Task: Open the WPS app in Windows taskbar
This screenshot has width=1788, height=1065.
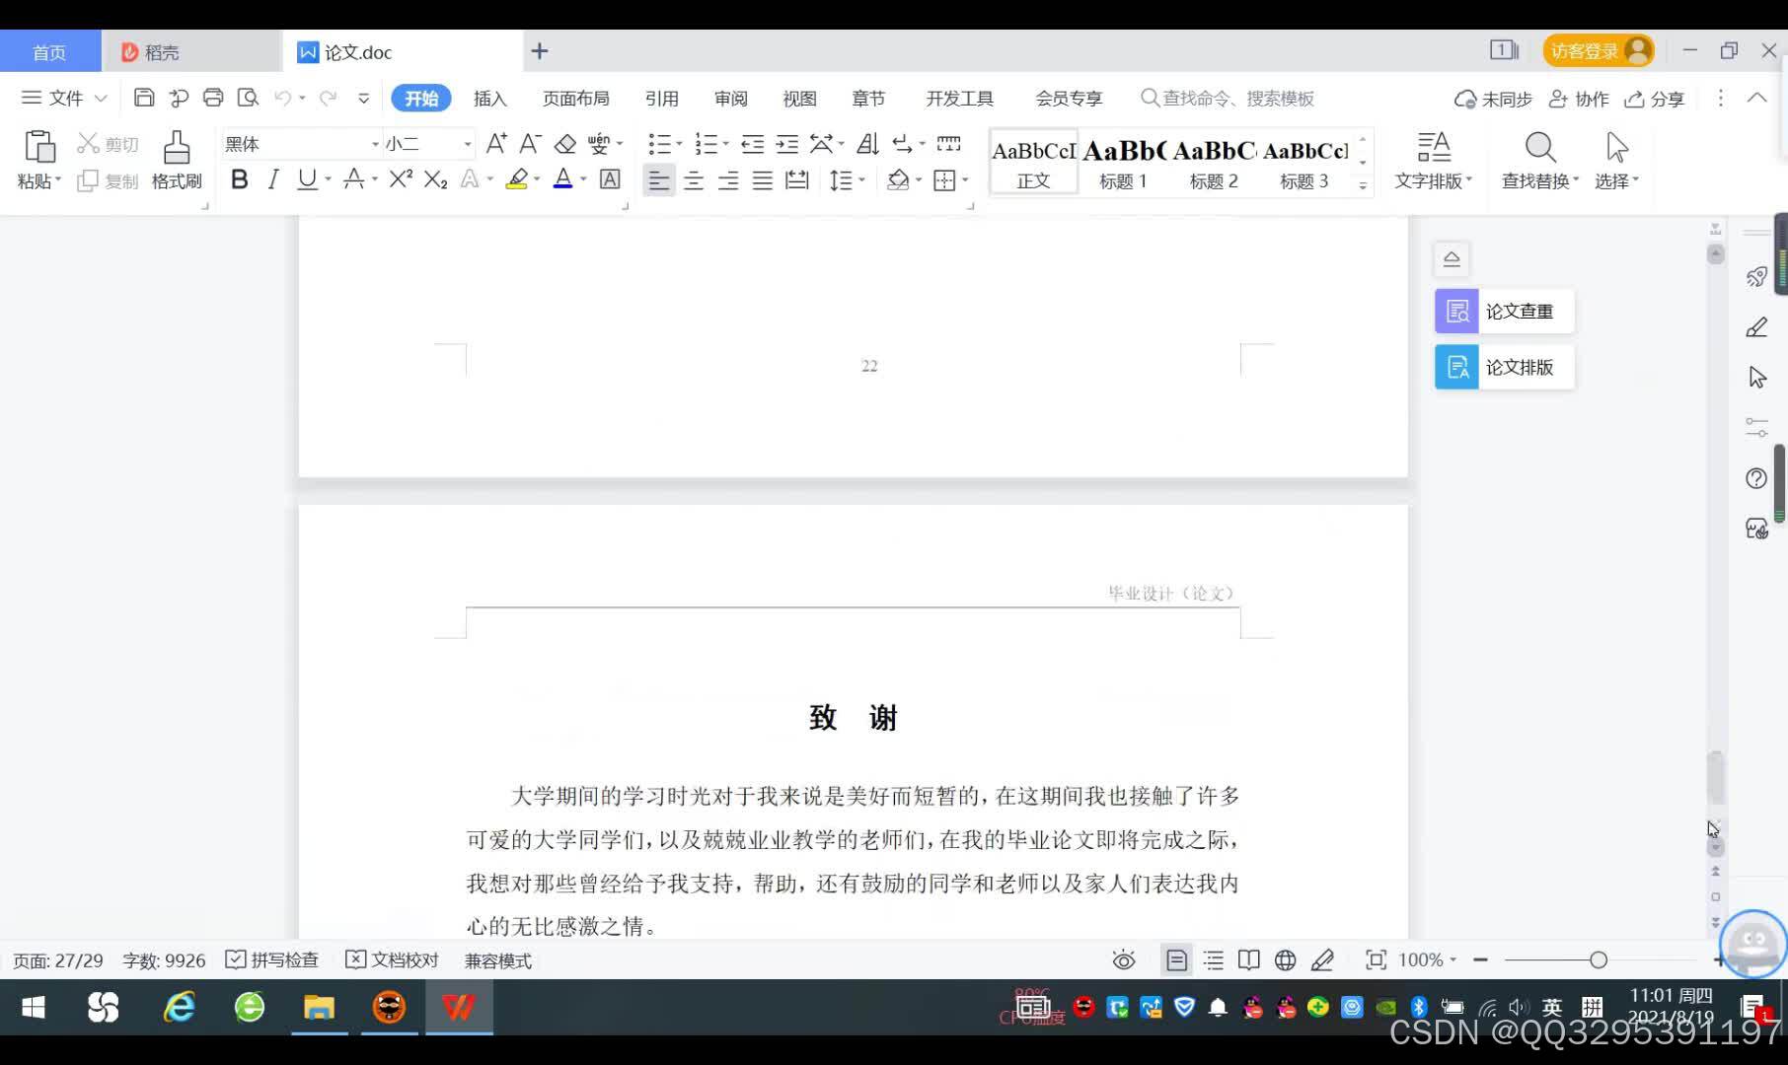Action: pos(459,1007)
